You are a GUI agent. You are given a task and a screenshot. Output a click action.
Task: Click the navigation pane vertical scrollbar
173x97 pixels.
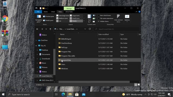[54, 62]
